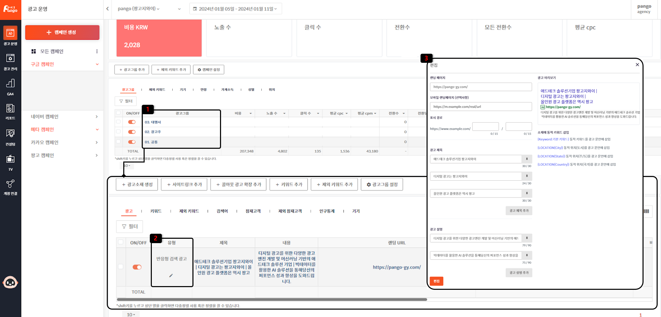Screen dimensions: 661x317
Task: Collapse the sidebar with the left chevron
Action: click(107, 9)
